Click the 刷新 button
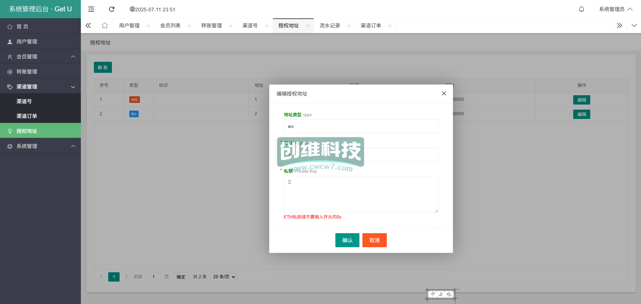 (103, 67)
